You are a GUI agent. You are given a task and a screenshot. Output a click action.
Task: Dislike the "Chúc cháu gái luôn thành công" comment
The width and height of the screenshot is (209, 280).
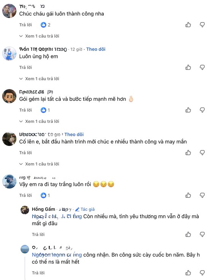pos(202,25)
